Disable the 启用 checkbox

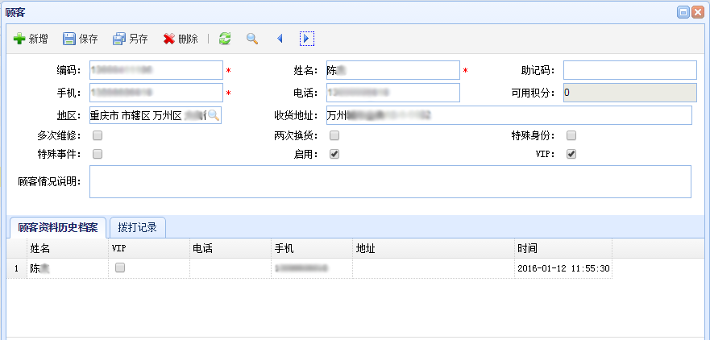tap(334, 154)
